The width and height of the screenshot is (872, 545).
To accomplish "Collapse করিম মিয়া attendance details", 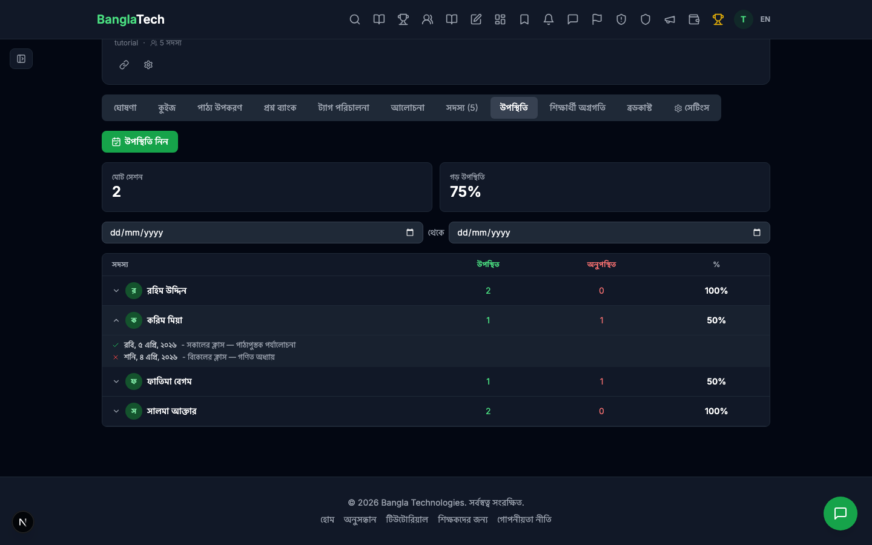I will [x=116, y=320].
